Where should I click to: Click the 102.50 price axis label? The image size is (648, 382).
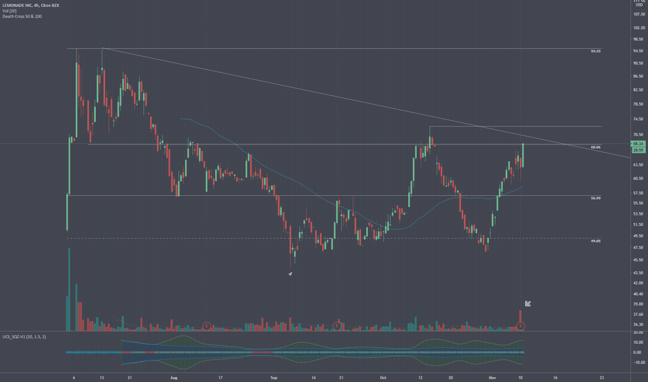[x=638, y=28]
